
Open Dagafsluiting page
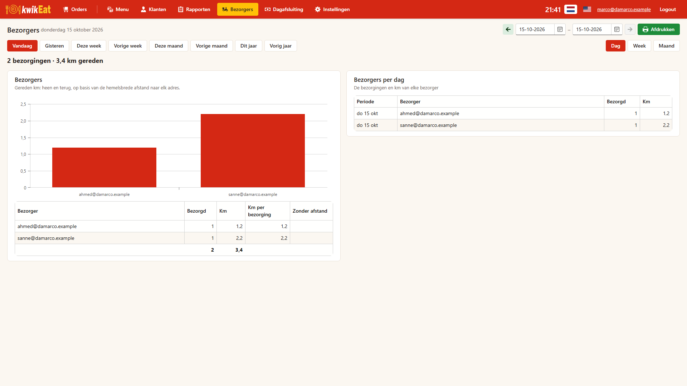click(284, 9)
